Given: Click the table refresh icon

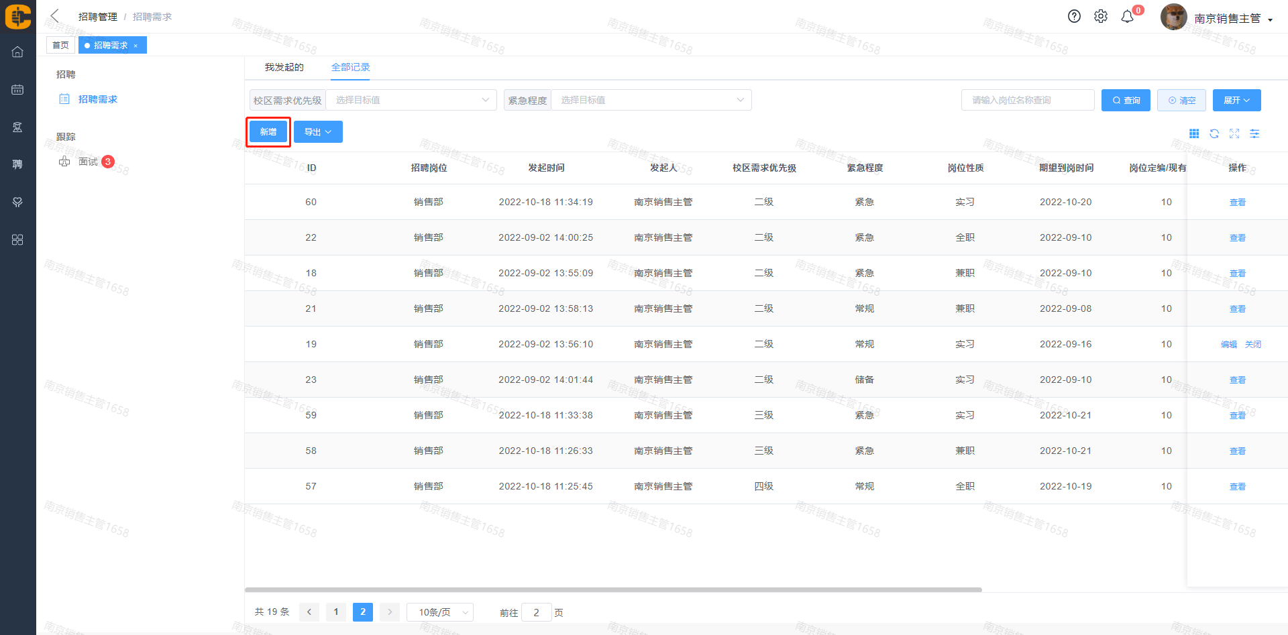Looking at the screenshot, I should coord(1214,134).
